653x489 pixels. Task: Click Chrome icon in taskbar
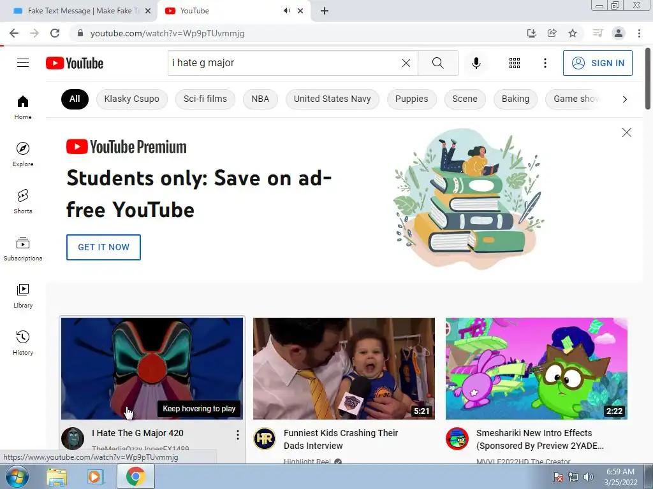coord(135,476)
